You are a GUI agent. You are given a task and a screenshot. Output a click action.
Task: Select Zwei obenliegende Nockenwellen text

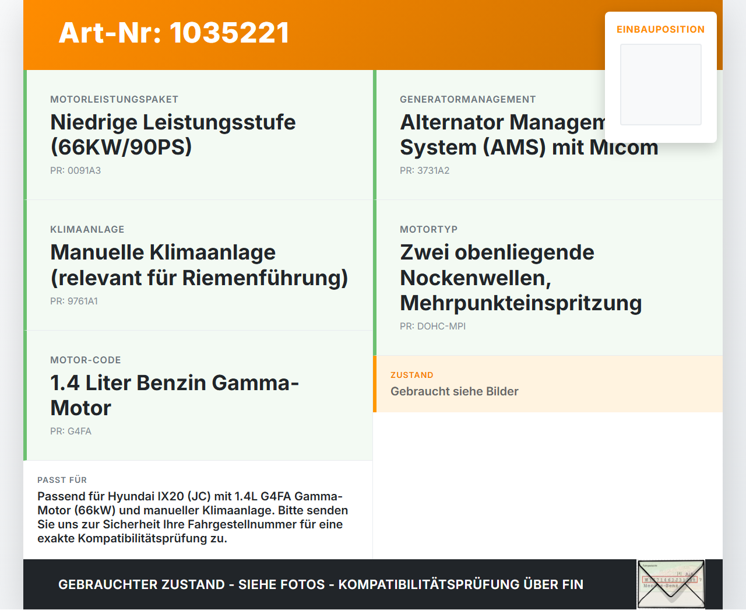pyautogui.click(x=520, y=278)
